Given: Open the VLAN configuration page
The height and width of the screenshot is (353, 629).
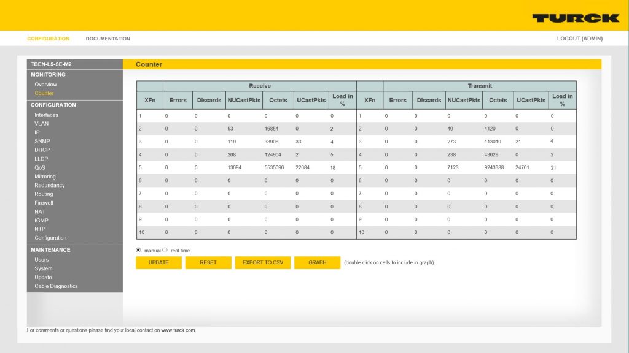Looking at the screenshot, I should [41, 124].
